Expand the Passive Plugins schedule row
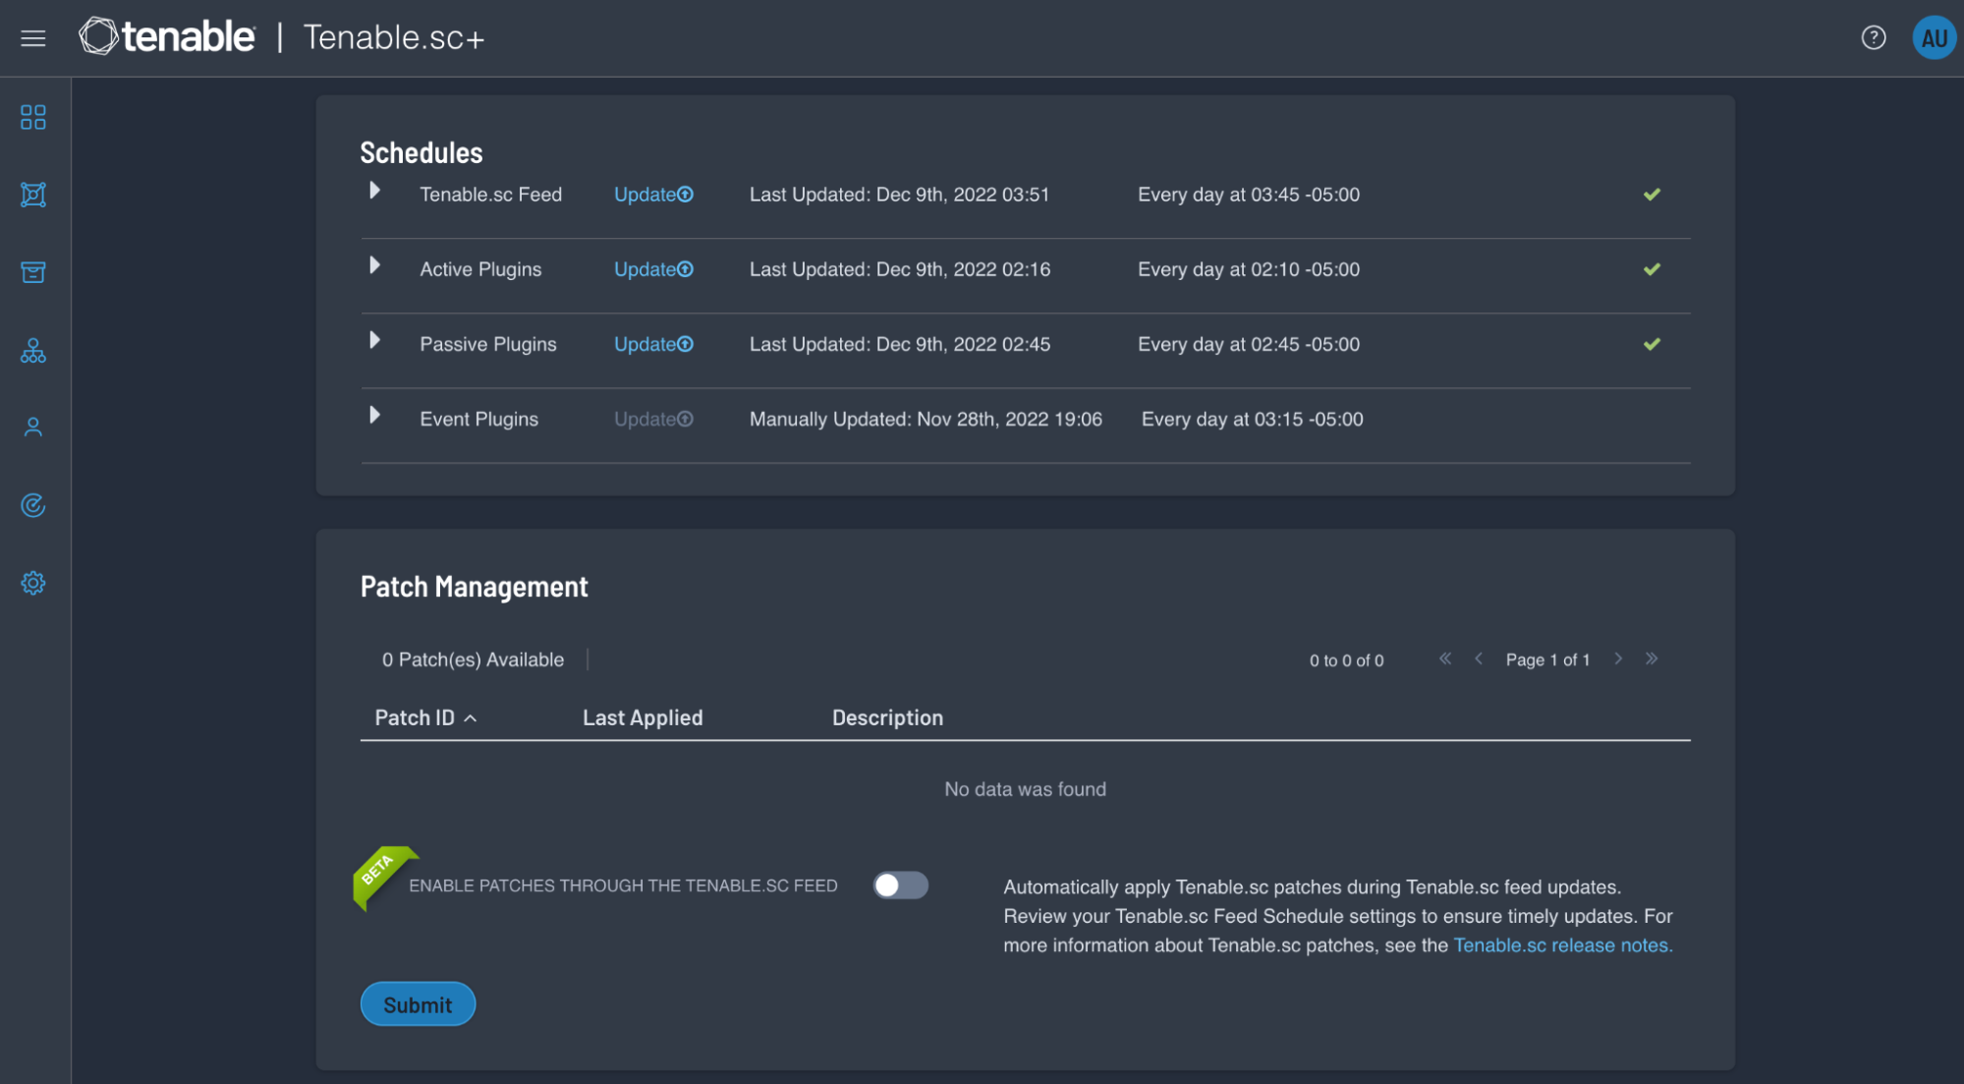Image resolution: width=1964 pixels, height=1084 pixels. pos(374,340)
